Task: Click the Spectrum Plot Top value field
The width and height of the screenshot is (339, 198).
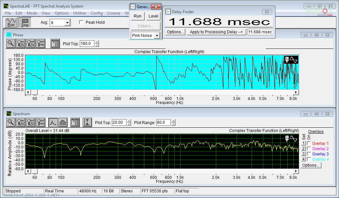Action: click(x=119, y=122)
